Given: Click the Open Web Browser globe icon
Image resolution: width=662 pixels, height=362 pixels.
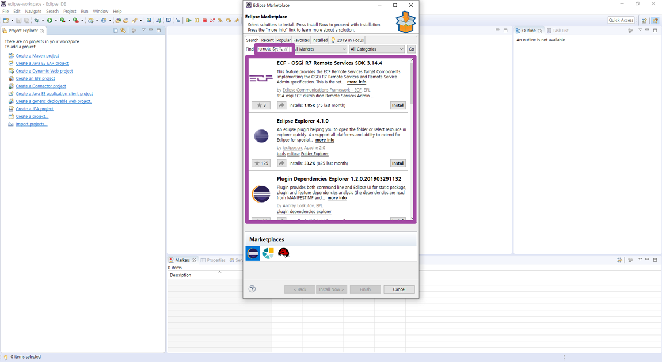Looking at the screenshot, I should point(149,20).
